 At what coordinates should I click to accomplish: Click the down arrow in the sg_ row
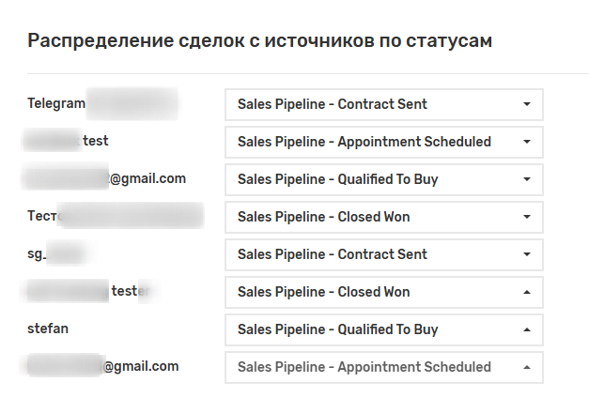coord(526,254)
